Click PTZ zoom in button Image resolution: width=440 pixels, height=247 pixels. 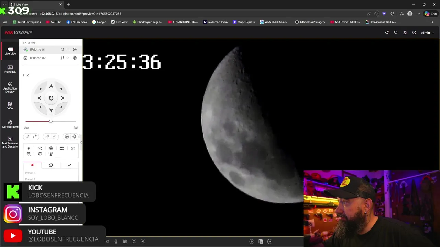(35, 137)
